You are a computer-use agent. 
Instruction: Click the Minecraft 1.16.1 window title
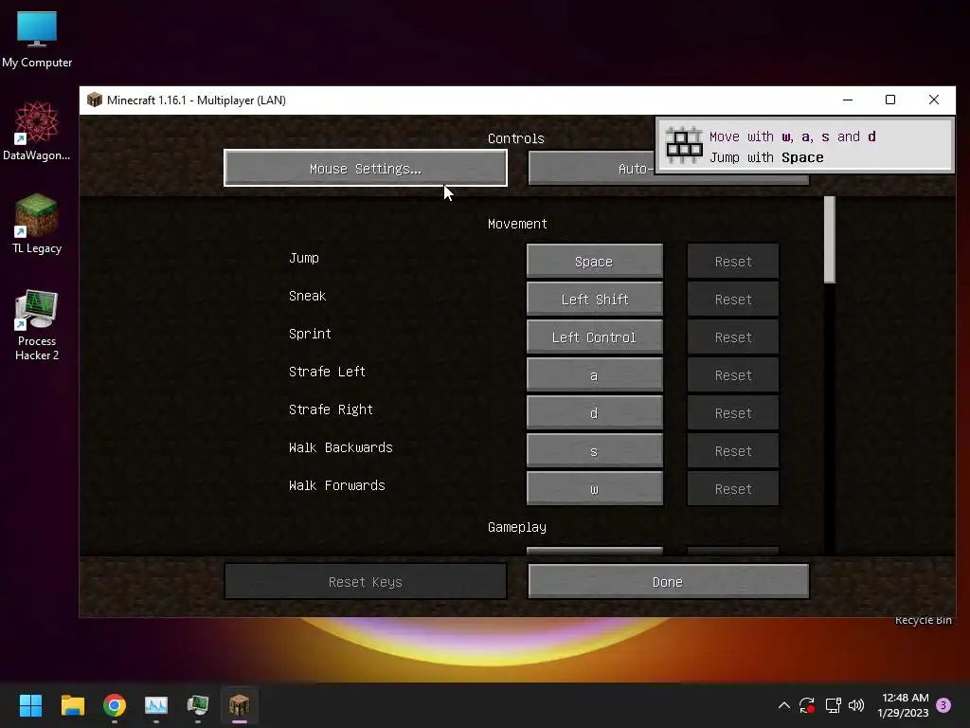(x=196, y=100)
